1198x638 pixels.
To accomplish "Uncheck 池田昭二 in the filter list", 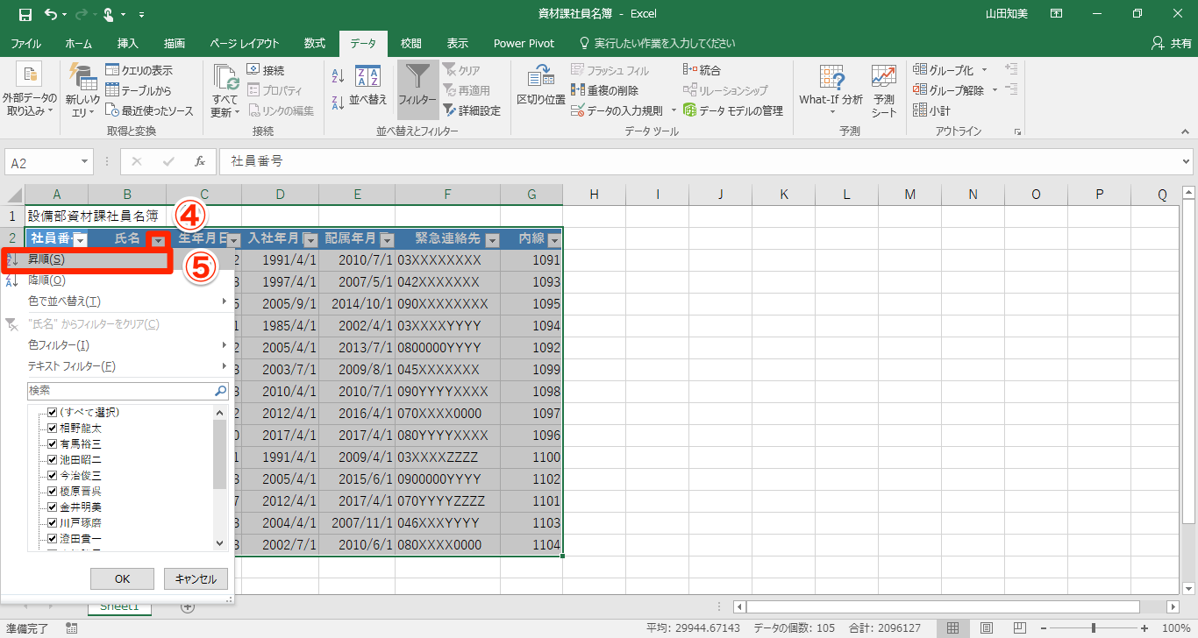I will point(53,459).
